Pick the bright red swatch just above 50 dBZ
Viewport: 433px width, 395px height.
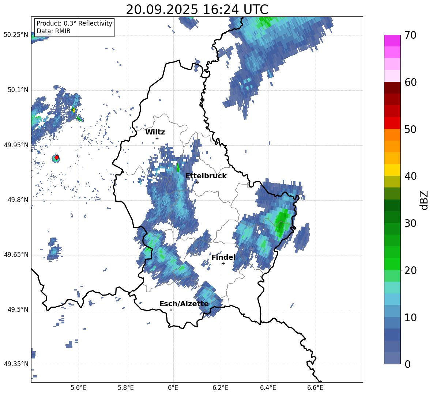tap(392, 123)
